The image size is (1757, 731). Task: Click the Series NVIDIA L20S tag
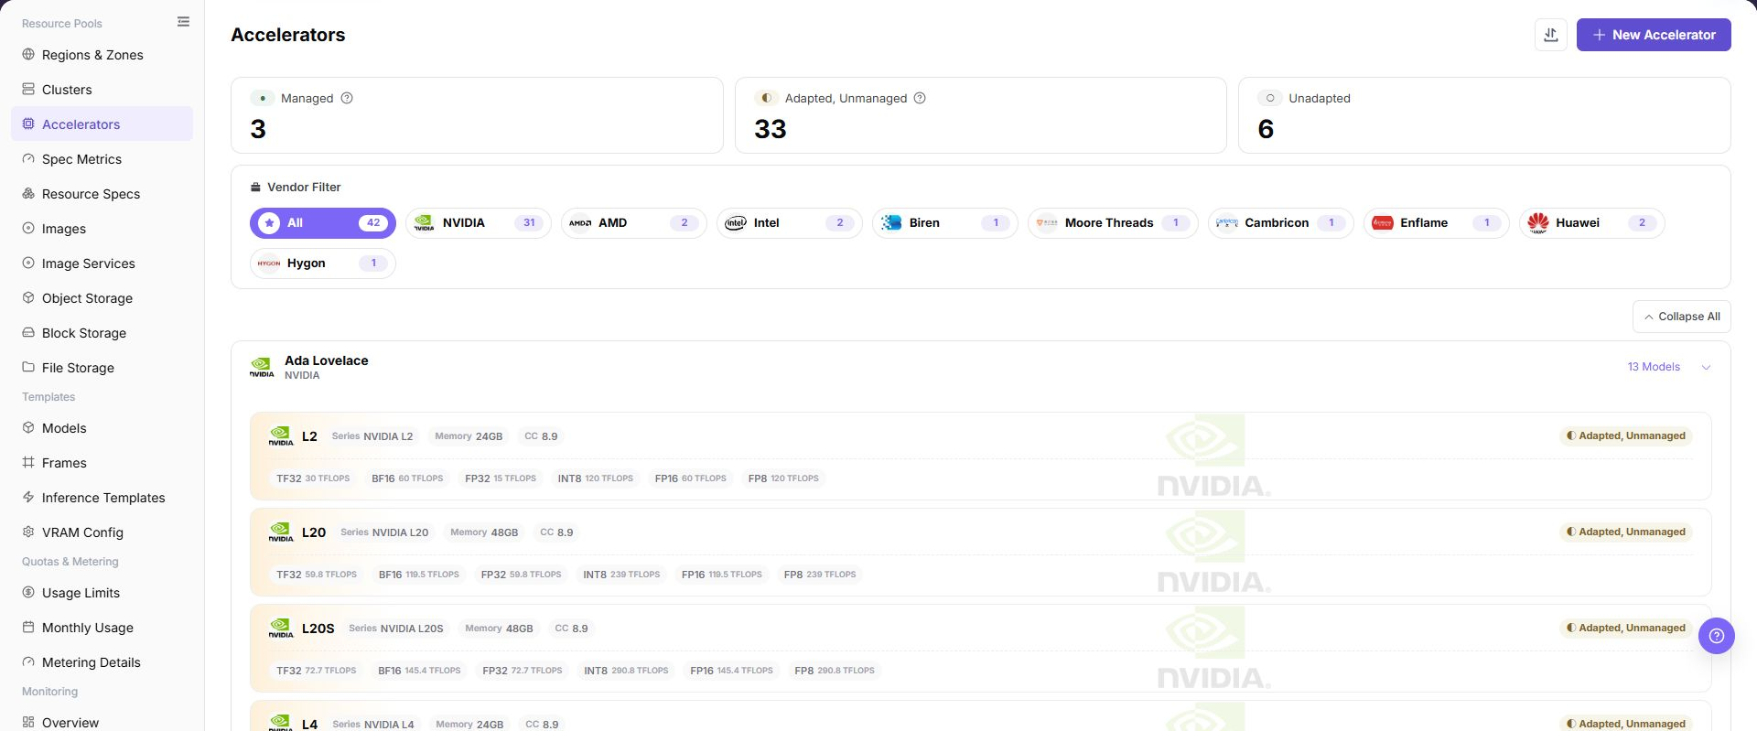(396, 629)
